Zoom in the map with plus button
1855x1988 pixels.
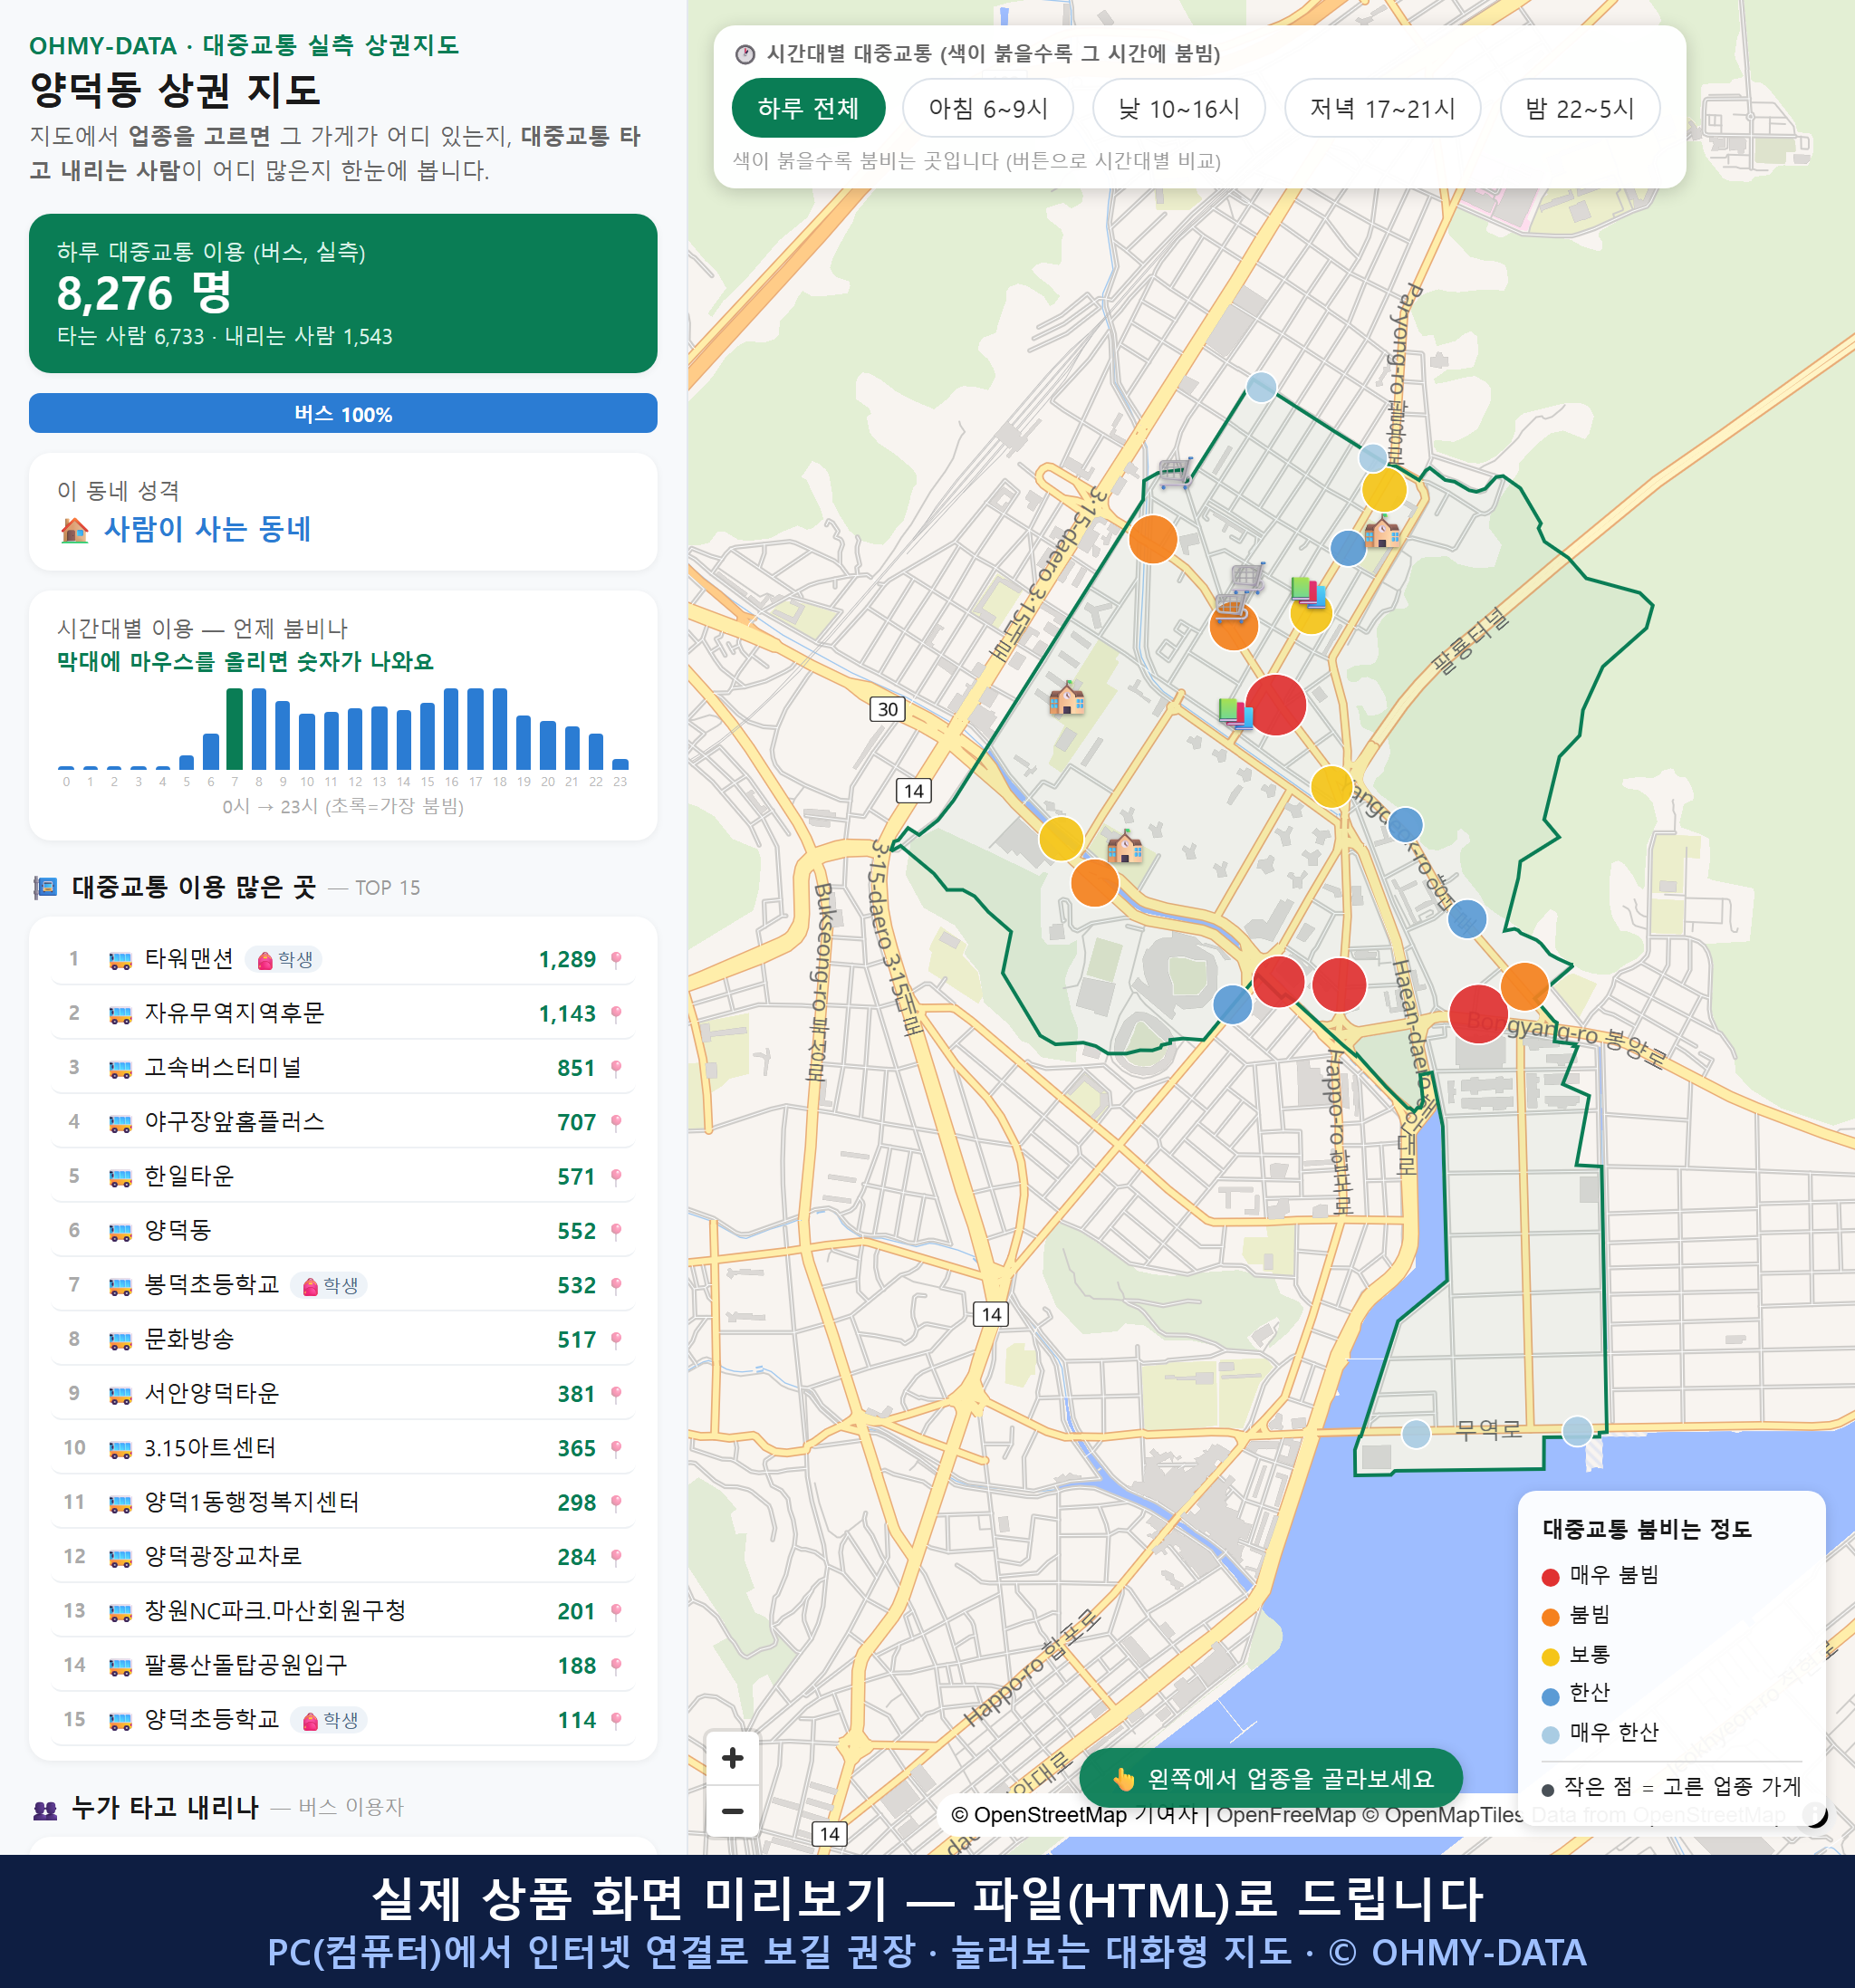732,1757
